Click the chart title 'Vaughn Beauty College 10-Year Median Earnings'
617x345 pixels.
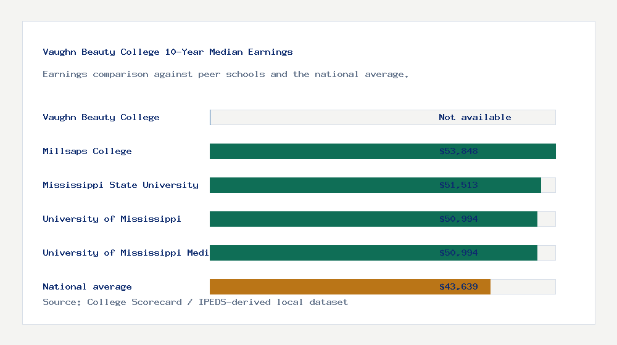[x=168, y=52]
